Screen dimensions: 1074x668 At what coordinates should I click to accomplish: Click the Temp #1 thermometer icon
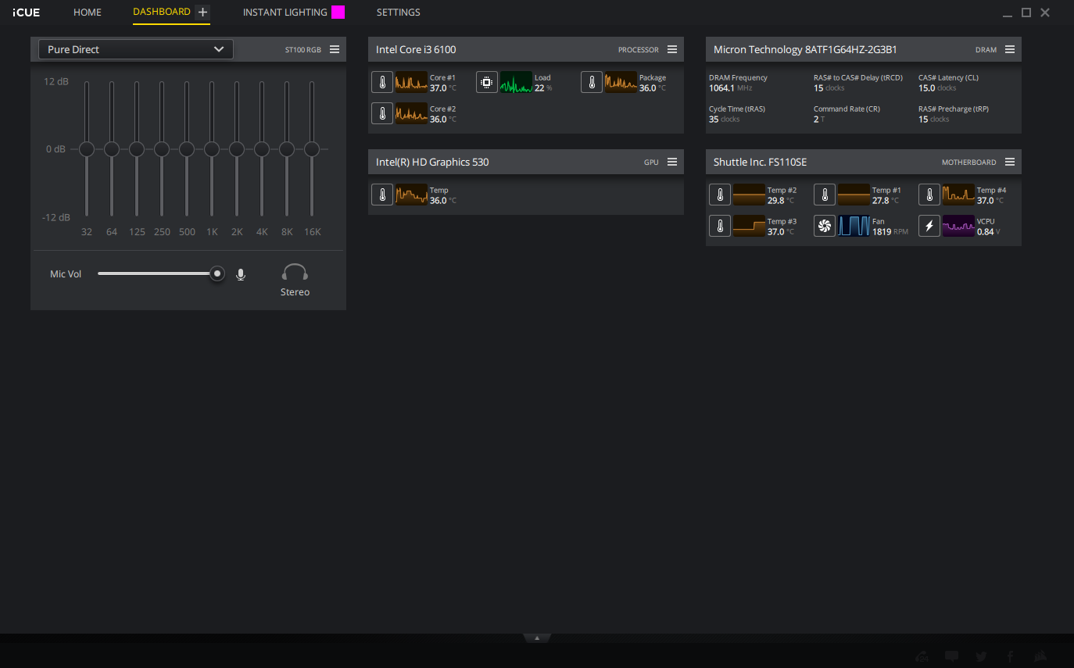[x=825, y=195]
